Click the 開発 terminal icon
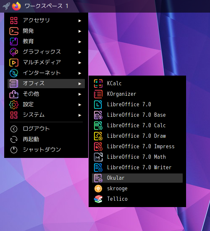 click(14, 31)
